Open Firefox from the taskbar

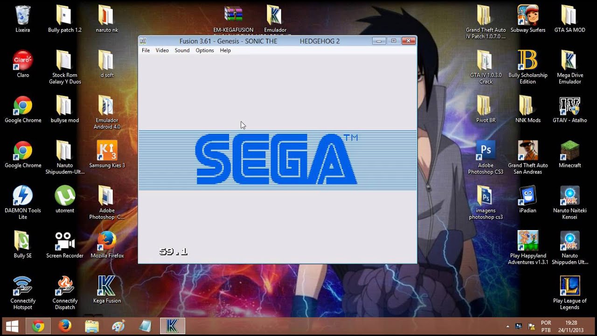[x=65, y=326]
